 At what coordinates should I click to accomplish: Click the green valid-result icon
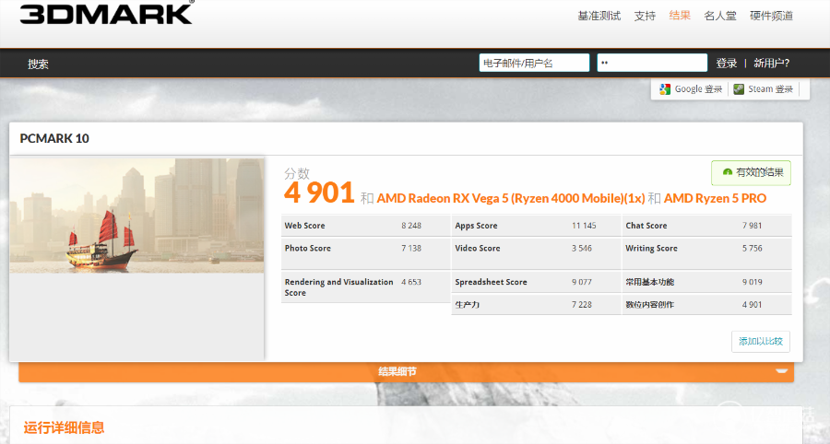[x=728, y=172]
